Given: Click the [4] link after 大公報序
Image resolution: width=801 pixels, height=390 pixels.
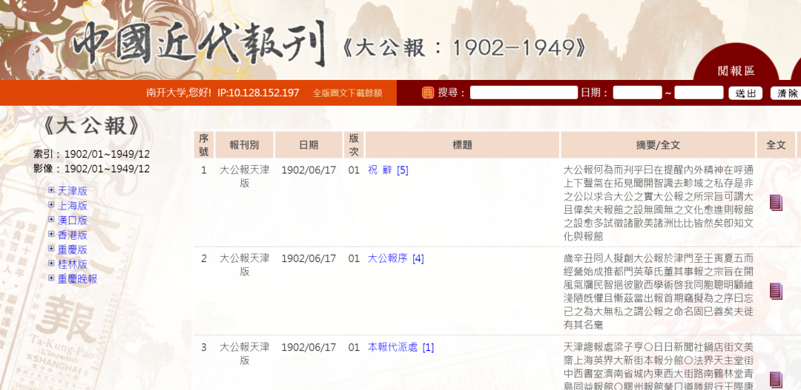Looking at the screenshot, I should (x=418, y=258).
